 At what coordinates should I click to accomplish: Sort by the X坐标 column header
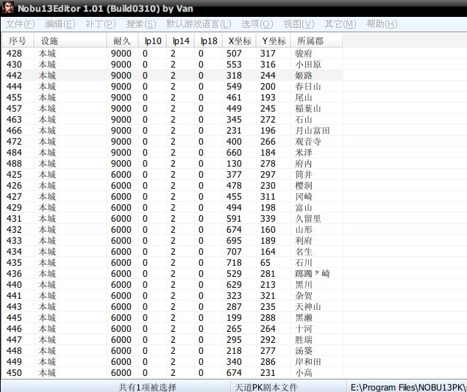coord(239,40)
